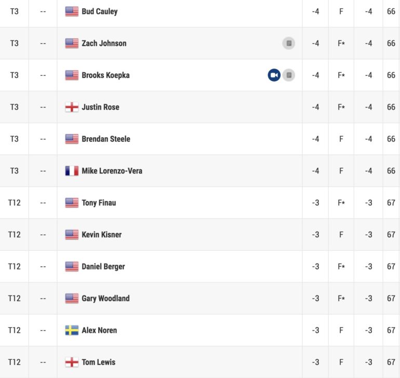
Task: Click the Swedish flag beside Alex Noren
Action: click(72, 330)
